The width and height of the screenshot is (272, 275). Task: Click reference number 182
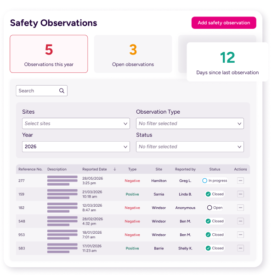tap(21, 208)
